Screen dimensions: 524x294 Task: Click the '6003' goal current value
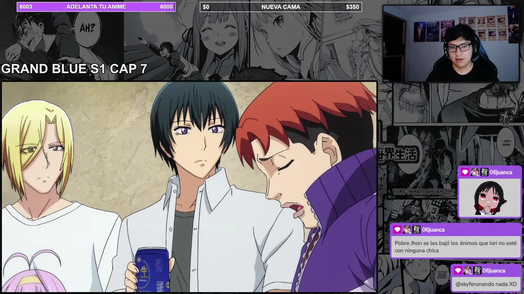coord(26,7)
